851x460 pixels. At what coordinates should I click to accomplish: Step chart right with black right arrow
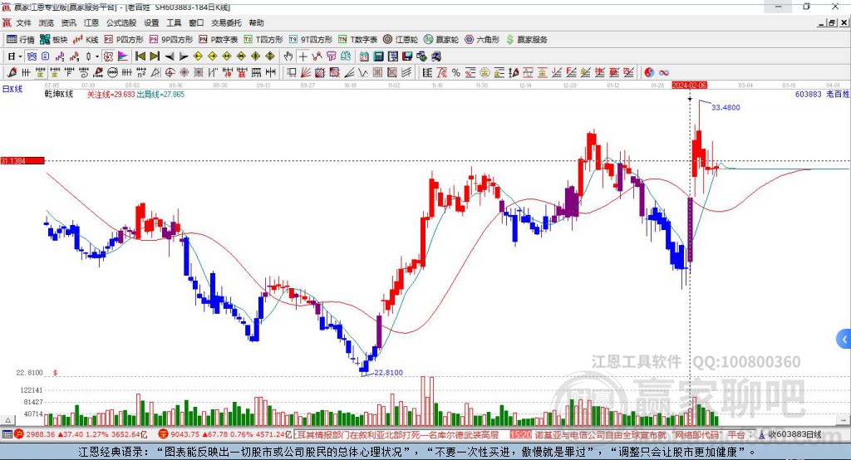pyautogui.click(x=184, y=56)
